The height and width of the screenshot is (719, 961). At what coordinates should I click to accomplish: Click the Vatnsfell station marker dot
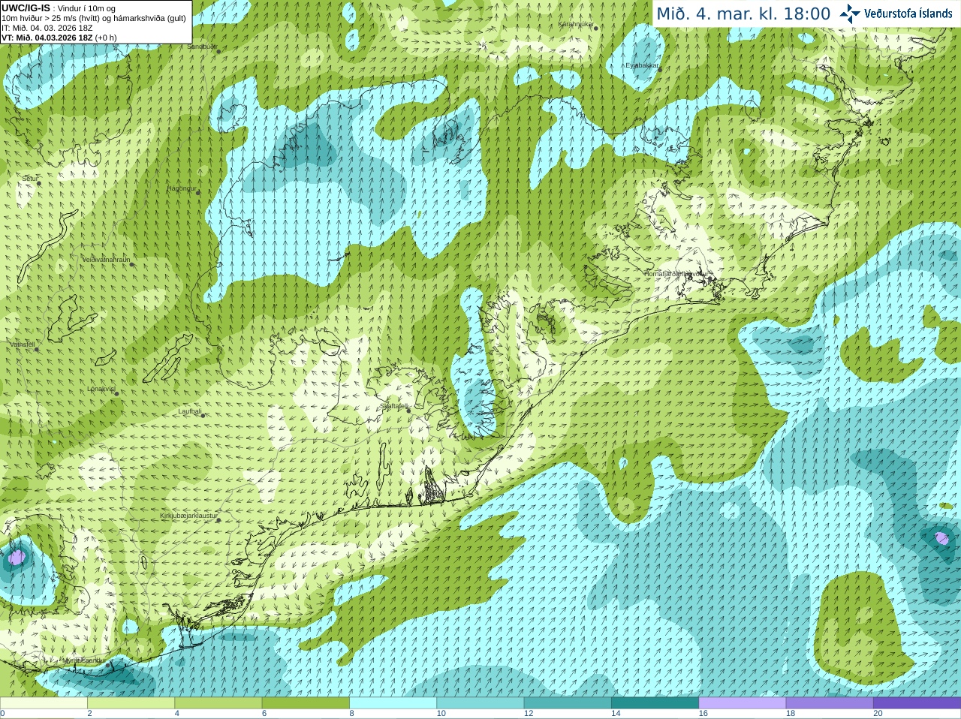(x=36, y=349)
